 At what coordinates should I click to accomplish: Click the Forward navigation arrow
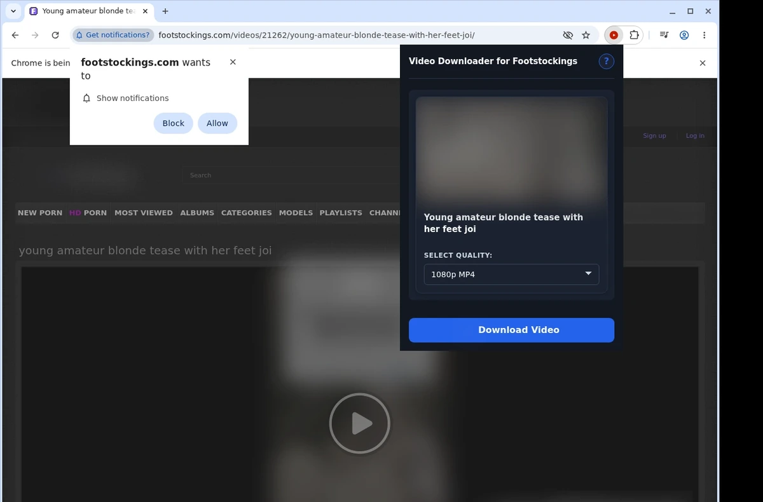click(x=35, y=36)
